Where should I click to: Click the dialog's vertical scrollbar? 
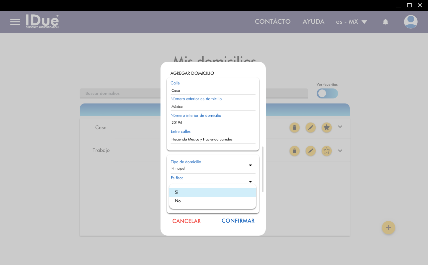262,169
